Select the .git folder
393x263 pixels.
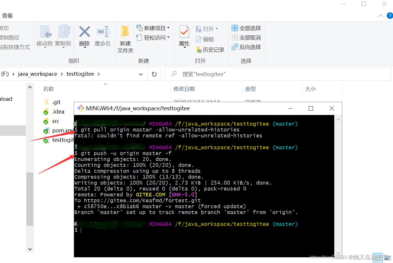(x=52, y=102)
